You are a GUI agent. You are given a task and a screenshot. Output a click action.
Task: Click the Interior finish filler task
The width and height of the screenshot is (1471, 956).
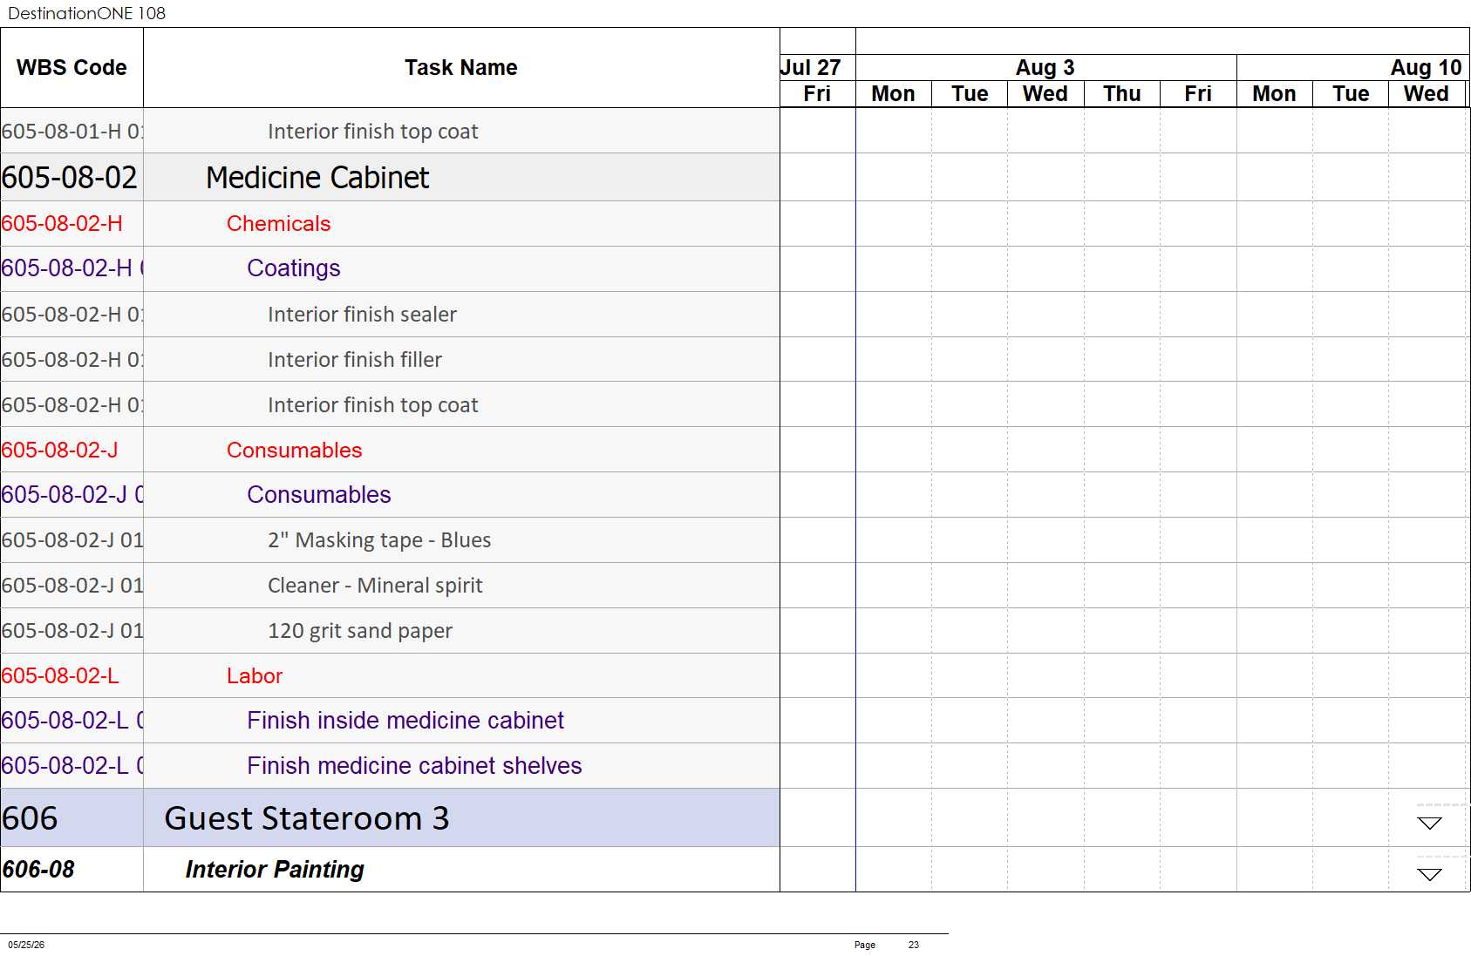(x=355, y=360)
